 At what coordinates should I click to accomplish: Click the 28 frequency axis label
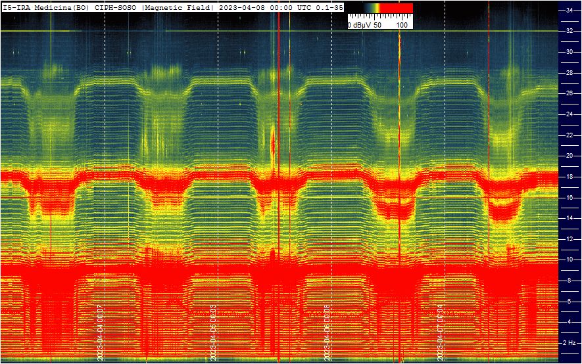click(569, 73)
